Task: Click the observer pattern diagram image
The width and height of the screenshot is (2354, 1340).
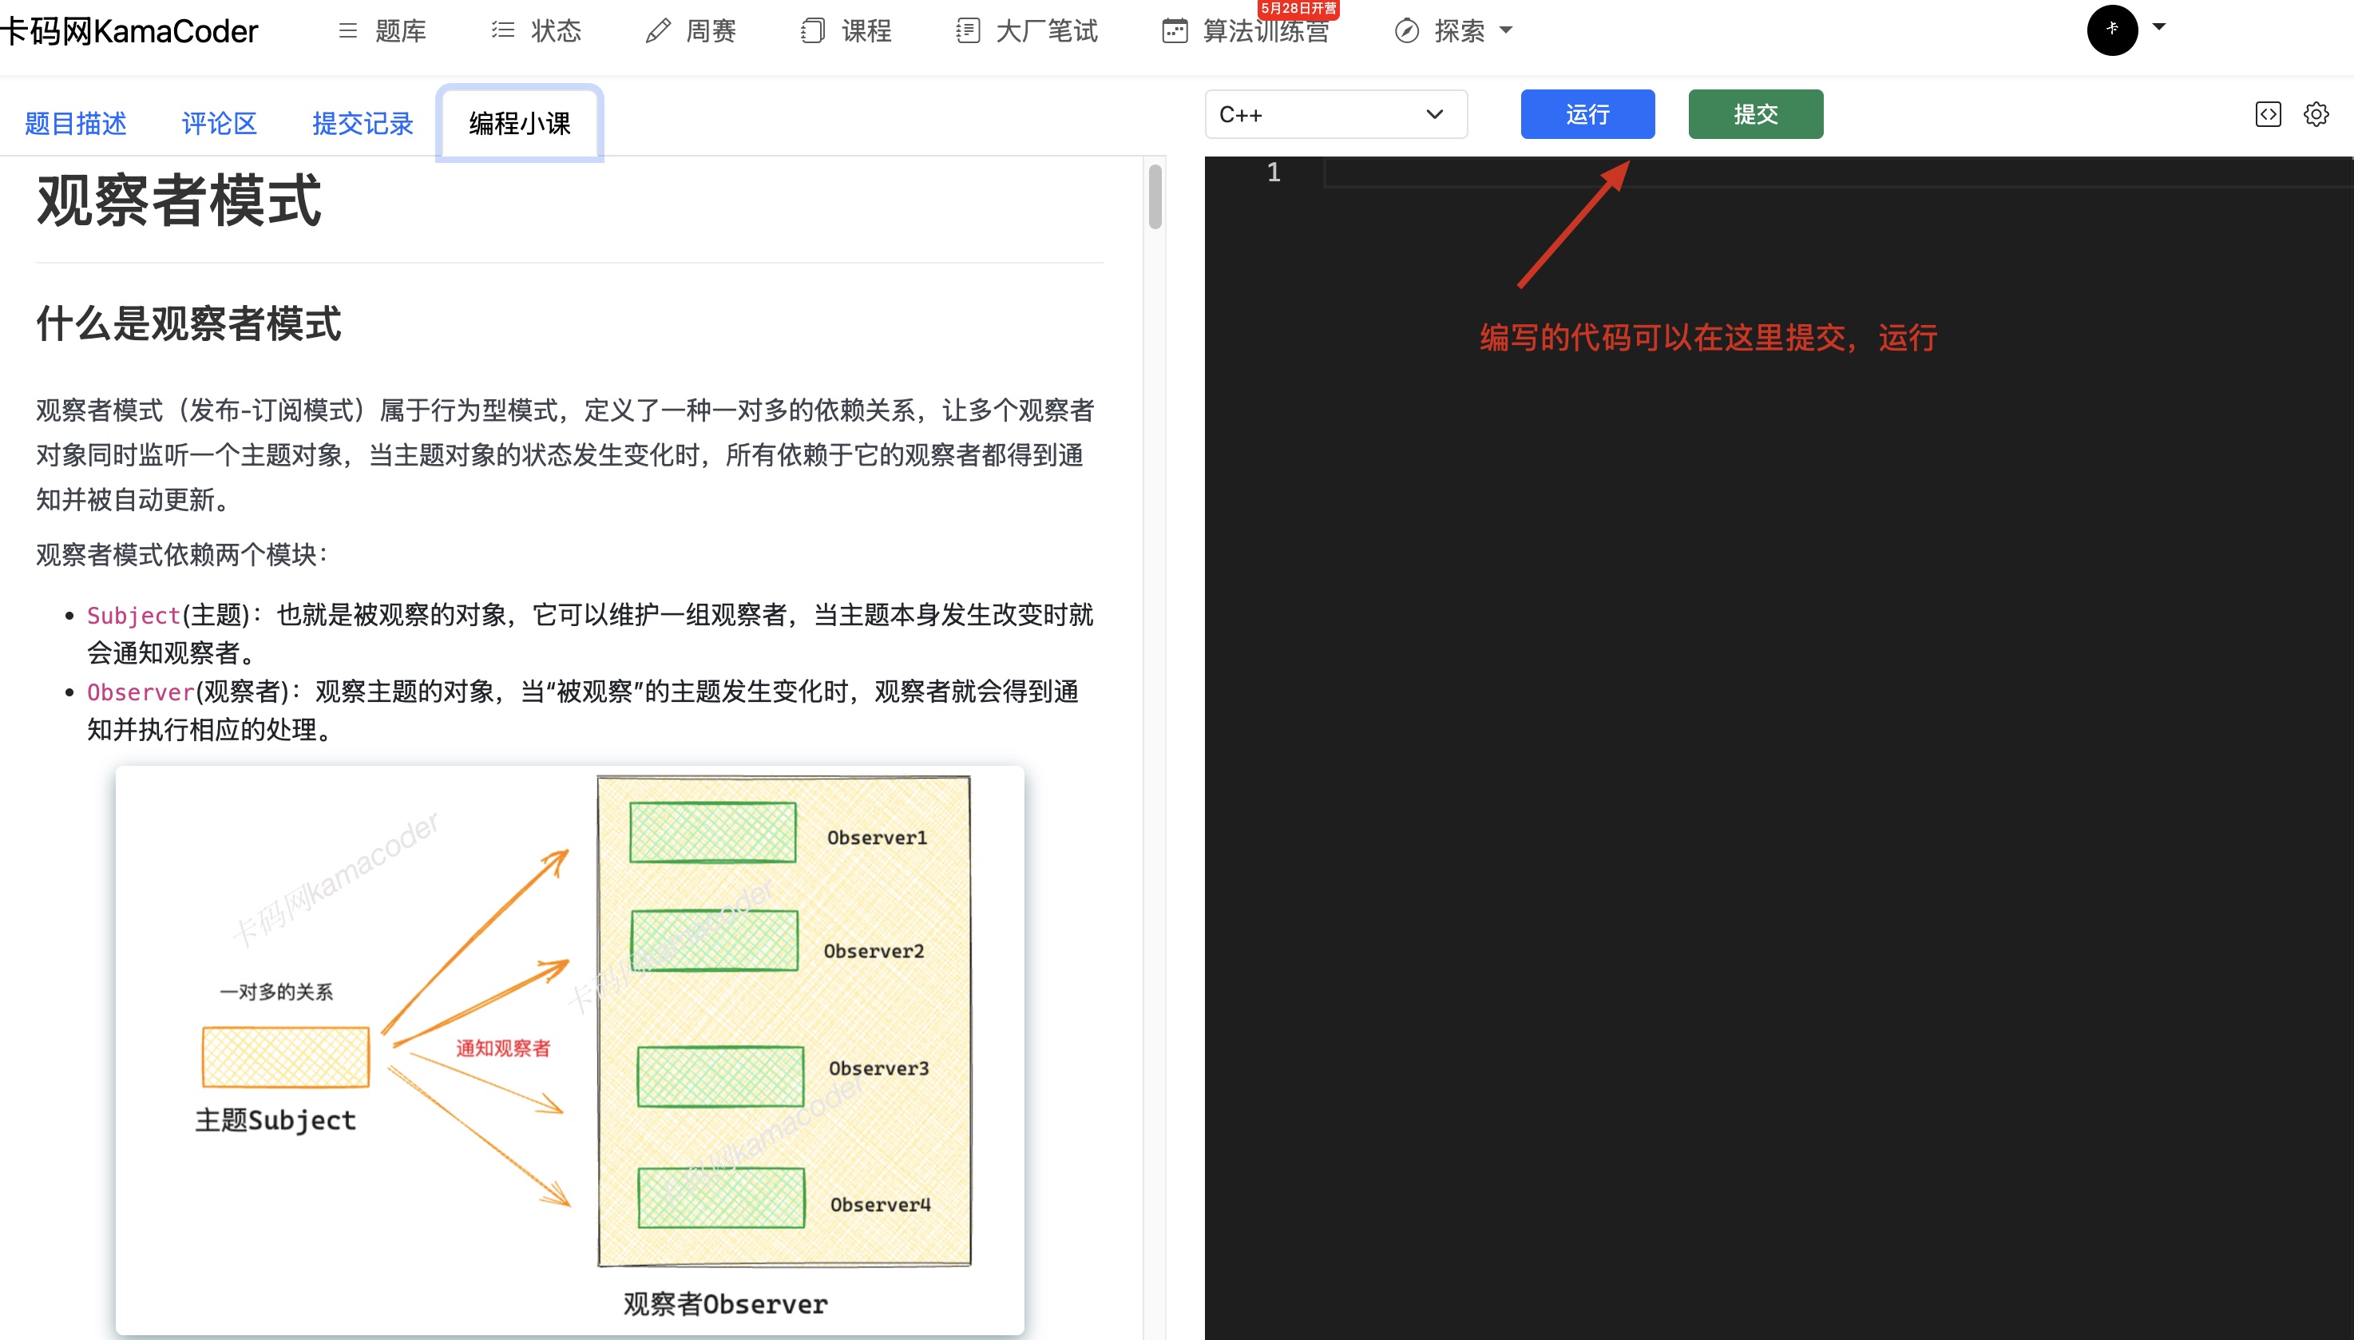Action: click(569, 1050)
